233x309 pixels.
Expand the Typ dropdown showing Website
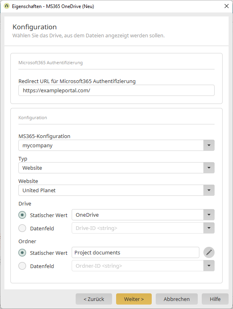[x=209, y=168]
